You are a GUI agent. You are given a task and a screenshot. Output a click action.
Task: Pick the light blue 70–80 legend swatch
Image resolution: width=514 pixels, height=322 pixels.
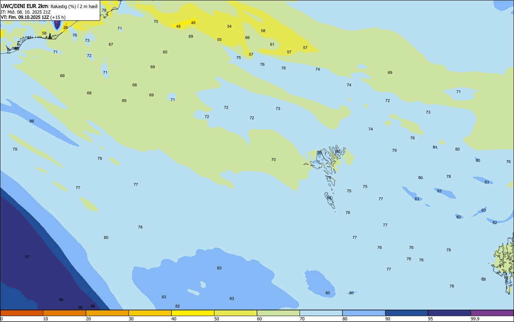tap(321, 313)
